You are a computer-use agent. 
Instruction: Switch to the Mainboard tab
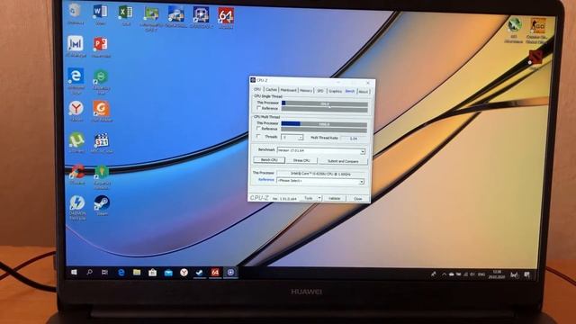(288, 90)
